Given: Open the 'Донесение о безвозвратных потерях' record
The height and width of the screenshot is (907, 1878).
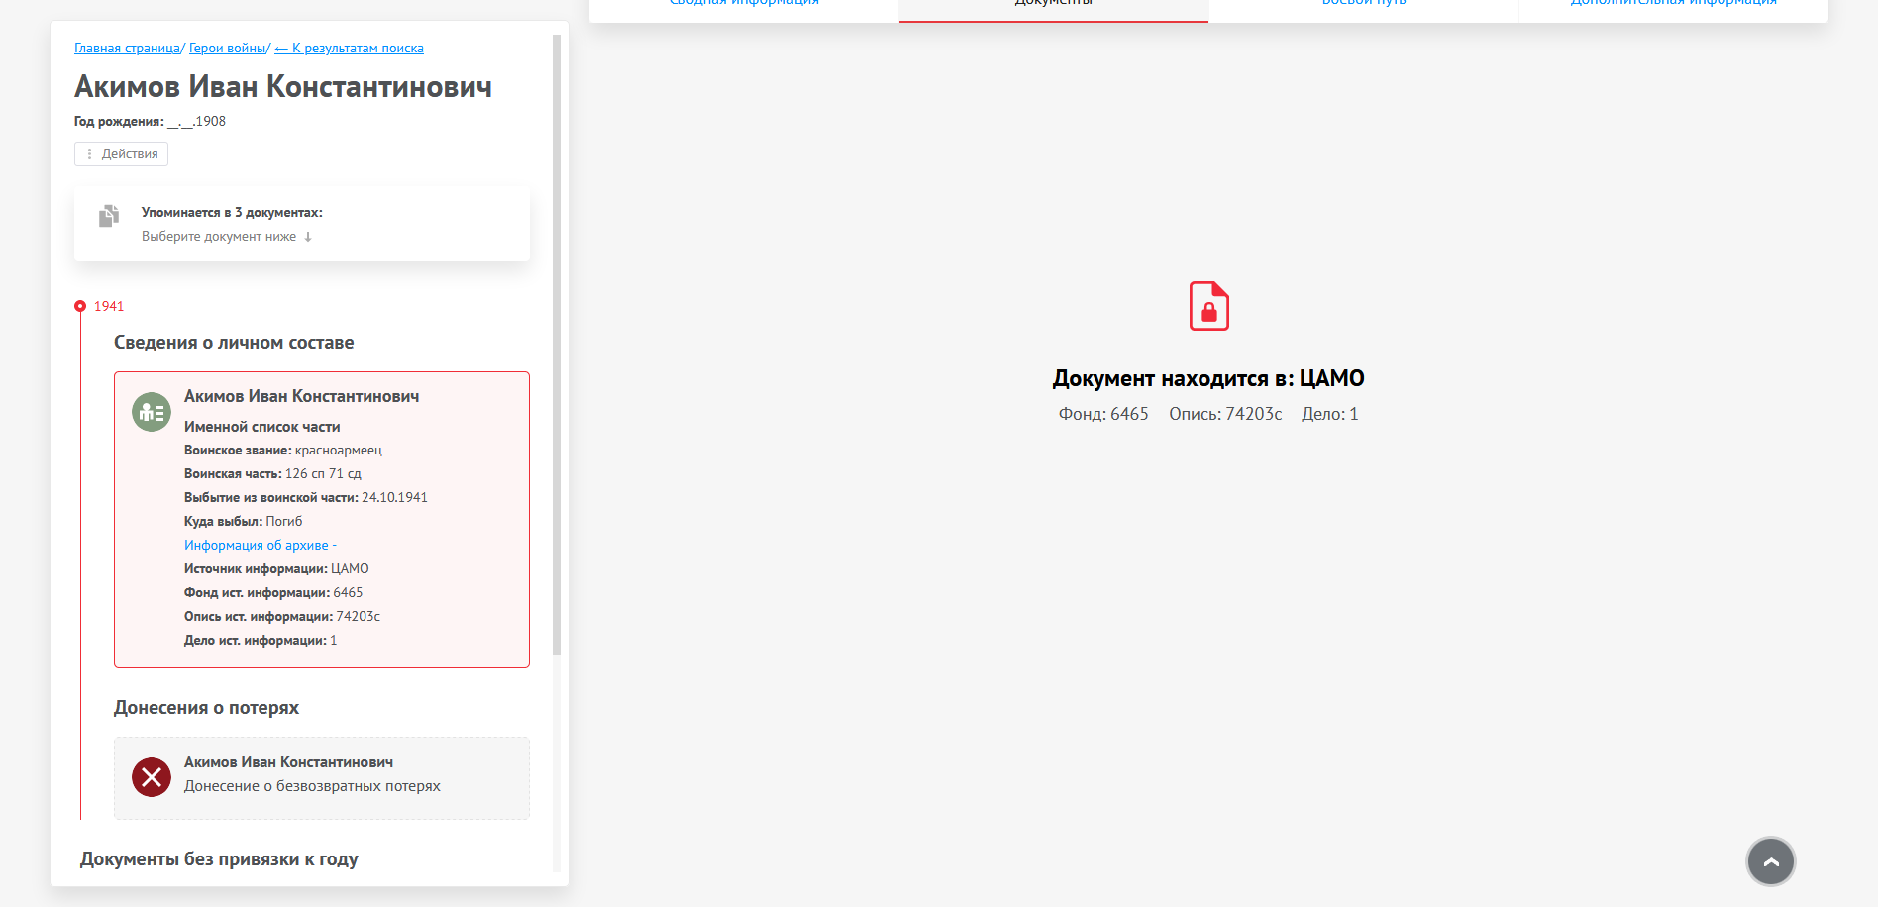Looking at the screenshot, I should point(312,786).
